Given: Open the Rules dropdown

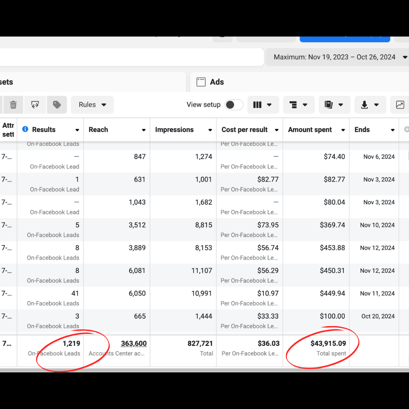Looking at the screenshot, I should pos(92,105).
